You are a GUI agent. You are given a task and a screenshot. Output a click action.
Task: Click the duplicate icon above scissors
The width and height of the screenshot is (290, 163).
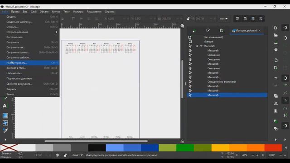pos(275,96)
